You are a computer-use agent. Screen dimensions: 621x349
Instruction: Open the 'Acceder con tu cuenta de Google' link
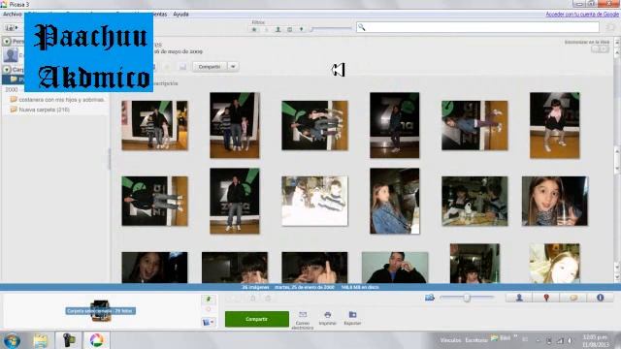click(x=582, y=15)
